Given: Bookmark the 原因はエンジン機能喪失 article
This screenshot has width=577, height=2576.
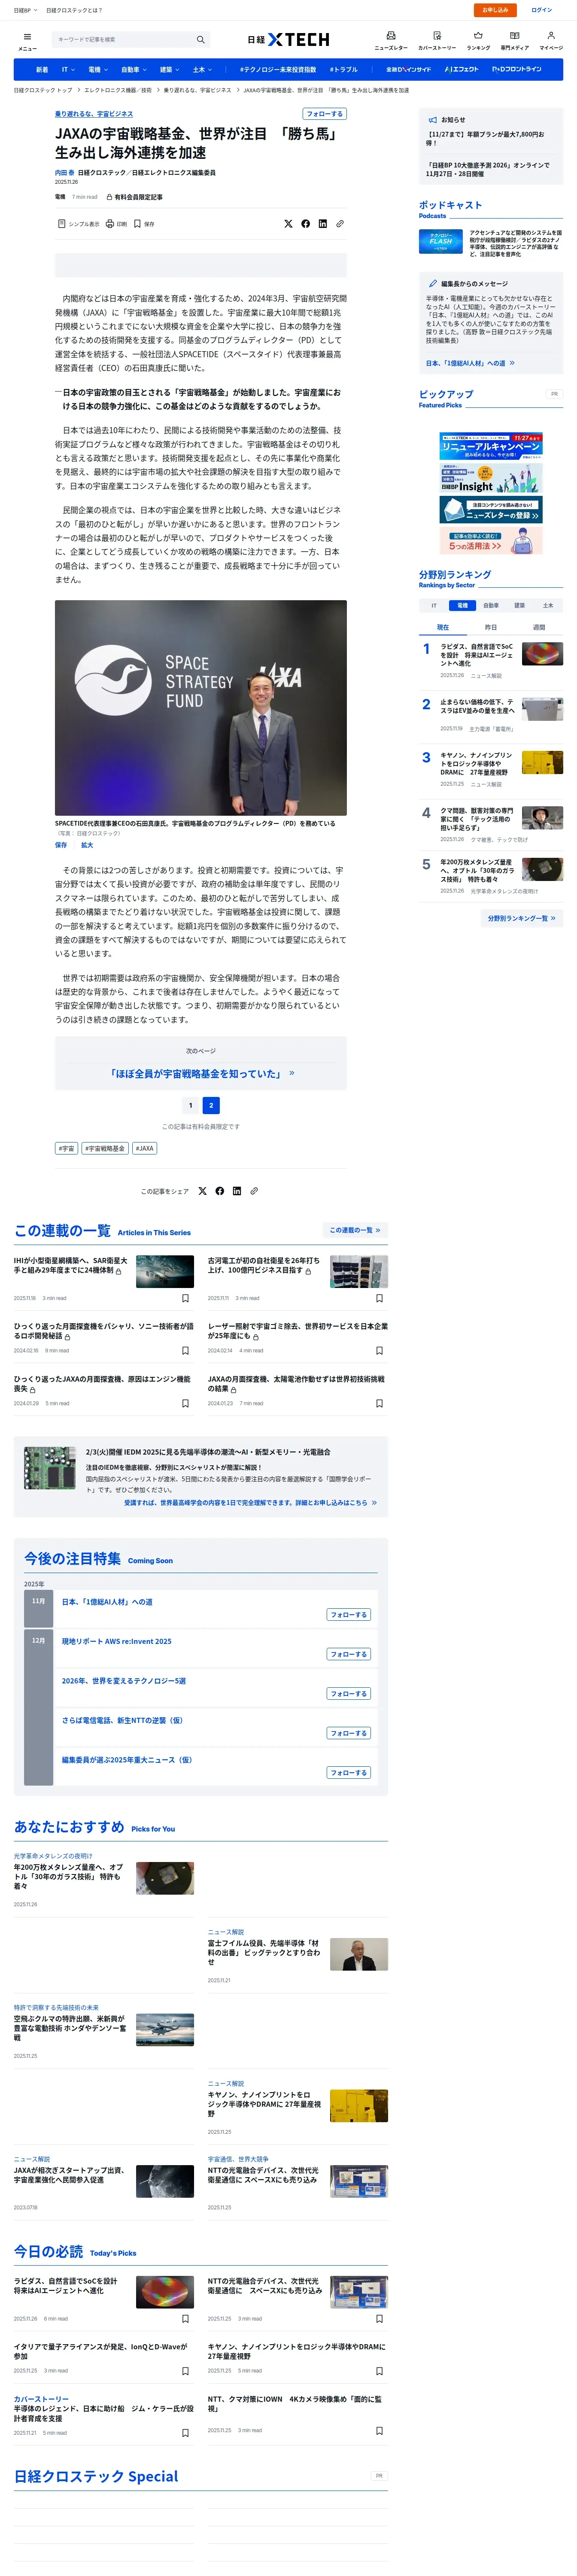Looking at the screenshot, I should click(185, 1403).
